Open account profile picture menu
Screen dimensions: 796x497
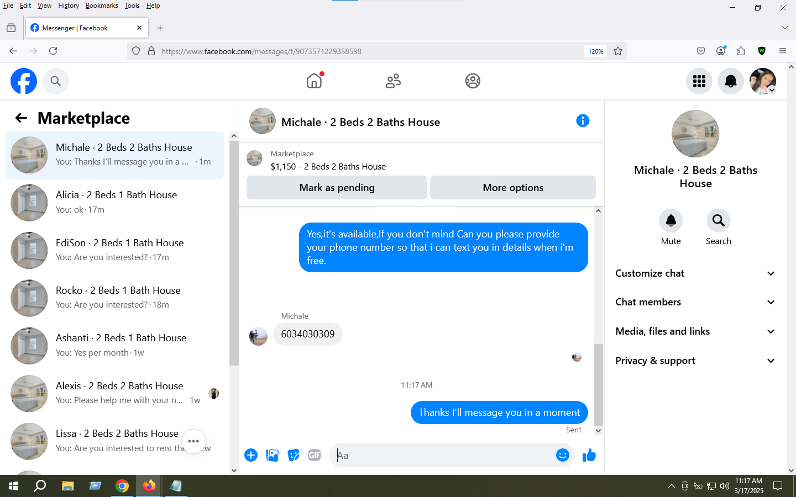point(763,81)
